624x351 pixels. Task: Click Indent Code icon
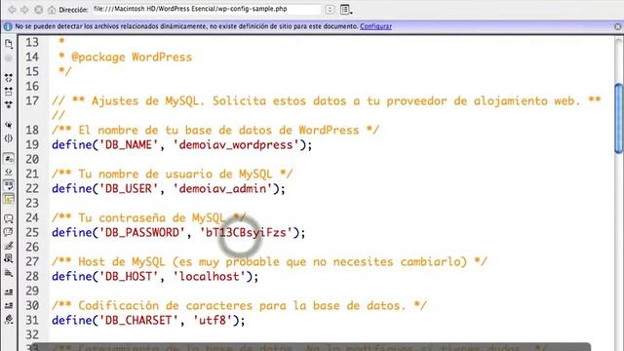9,292
